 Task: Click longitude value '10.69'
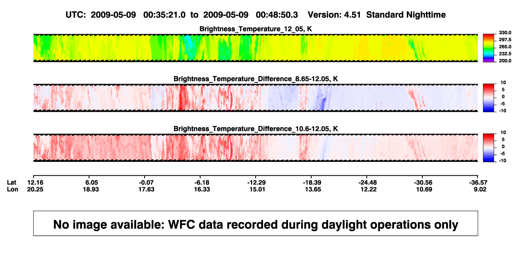click(x=424, y=189)
